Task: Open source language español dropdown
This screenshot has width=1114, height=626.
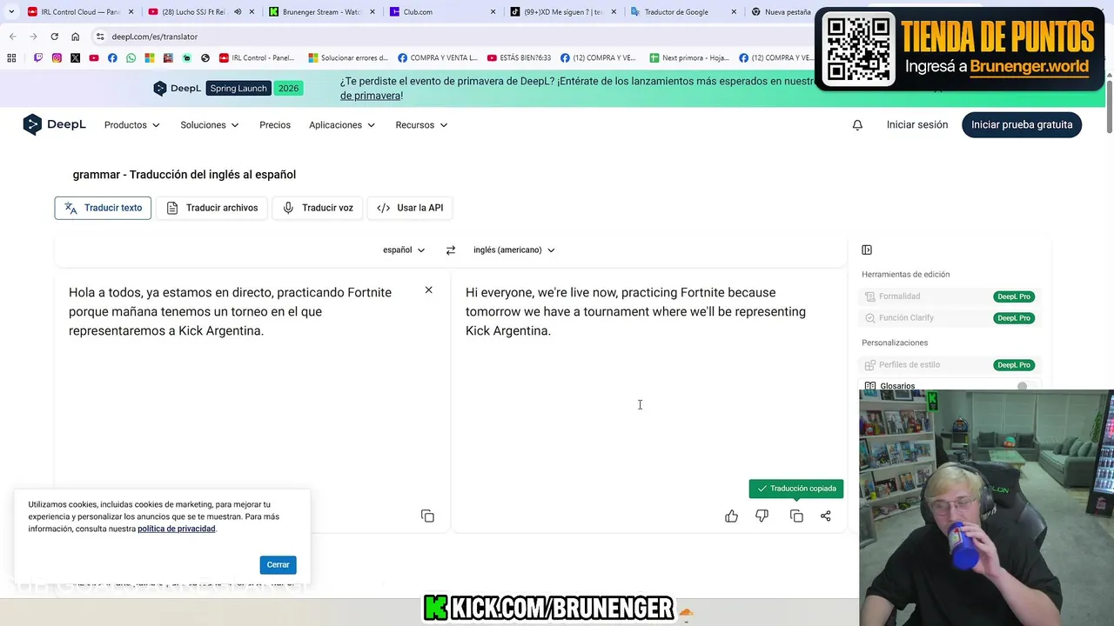Action: pyautogui.click(x=404, y=250)
